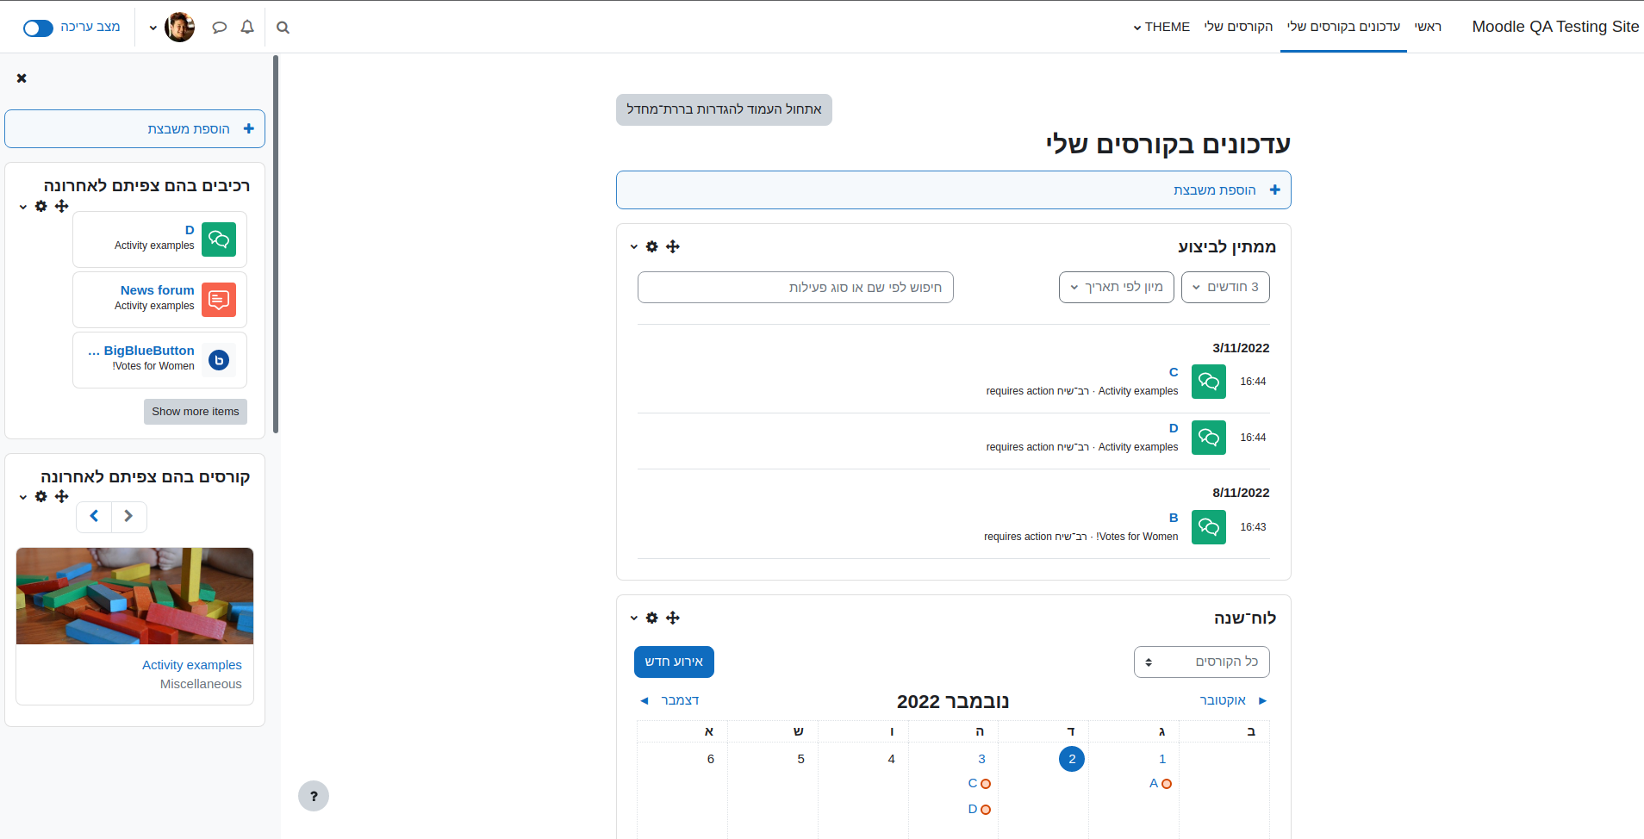Screen dimensions: 1644x839
Task: Move the timeline block ממתין לביצוע
Action: [x=673, y=246]
